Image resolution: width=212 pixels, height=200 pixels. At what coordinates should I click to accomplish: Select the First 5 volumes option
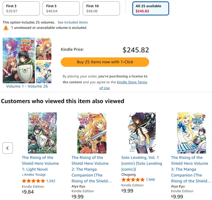click(61, 8)
